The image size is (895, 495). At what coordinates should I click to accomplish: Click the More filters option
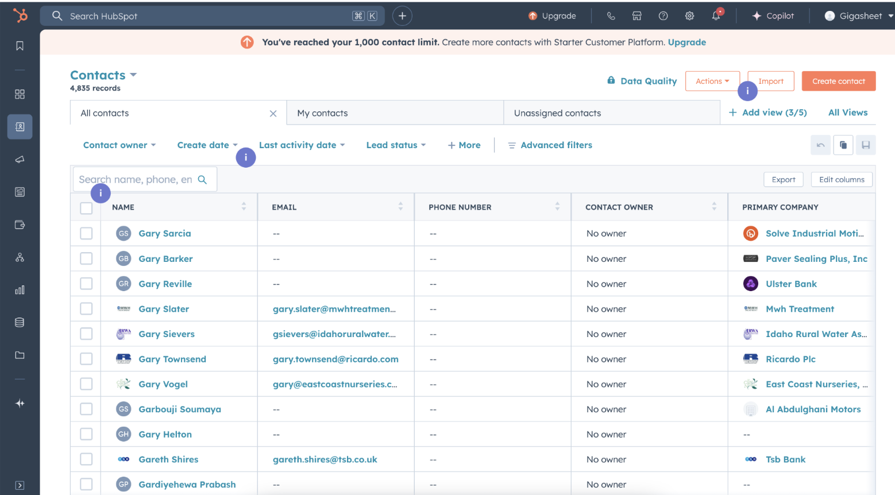coord(464,145)
